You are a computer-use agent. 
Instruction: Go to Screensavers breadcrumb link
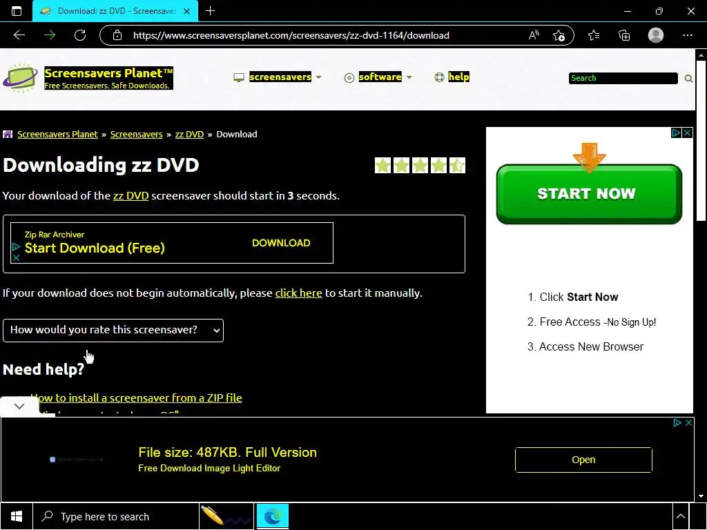[136, 135]
